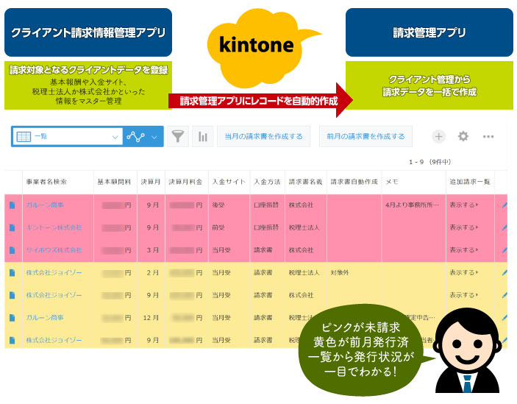This screenshot has height=404, width=517.
Task: Open app settings gear icon
Action: click(x=463, y=136)
